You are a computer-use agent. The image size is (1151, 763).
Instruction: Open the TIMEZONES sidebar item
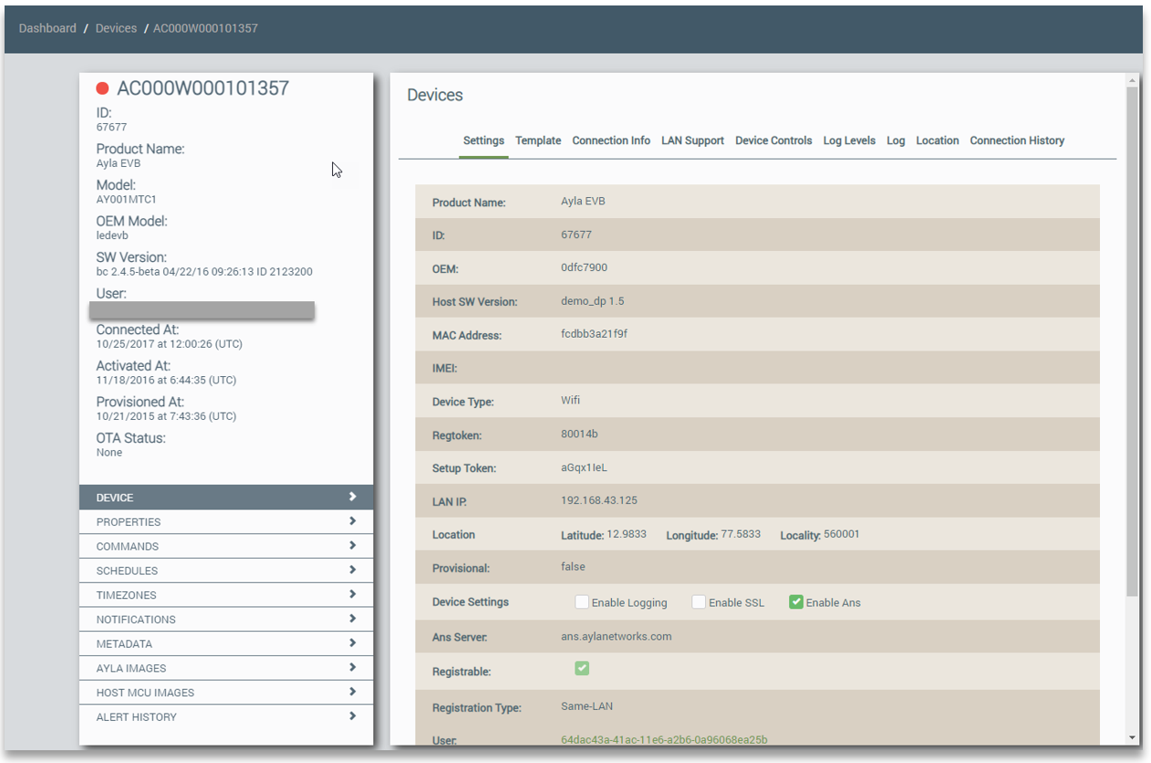226,595
